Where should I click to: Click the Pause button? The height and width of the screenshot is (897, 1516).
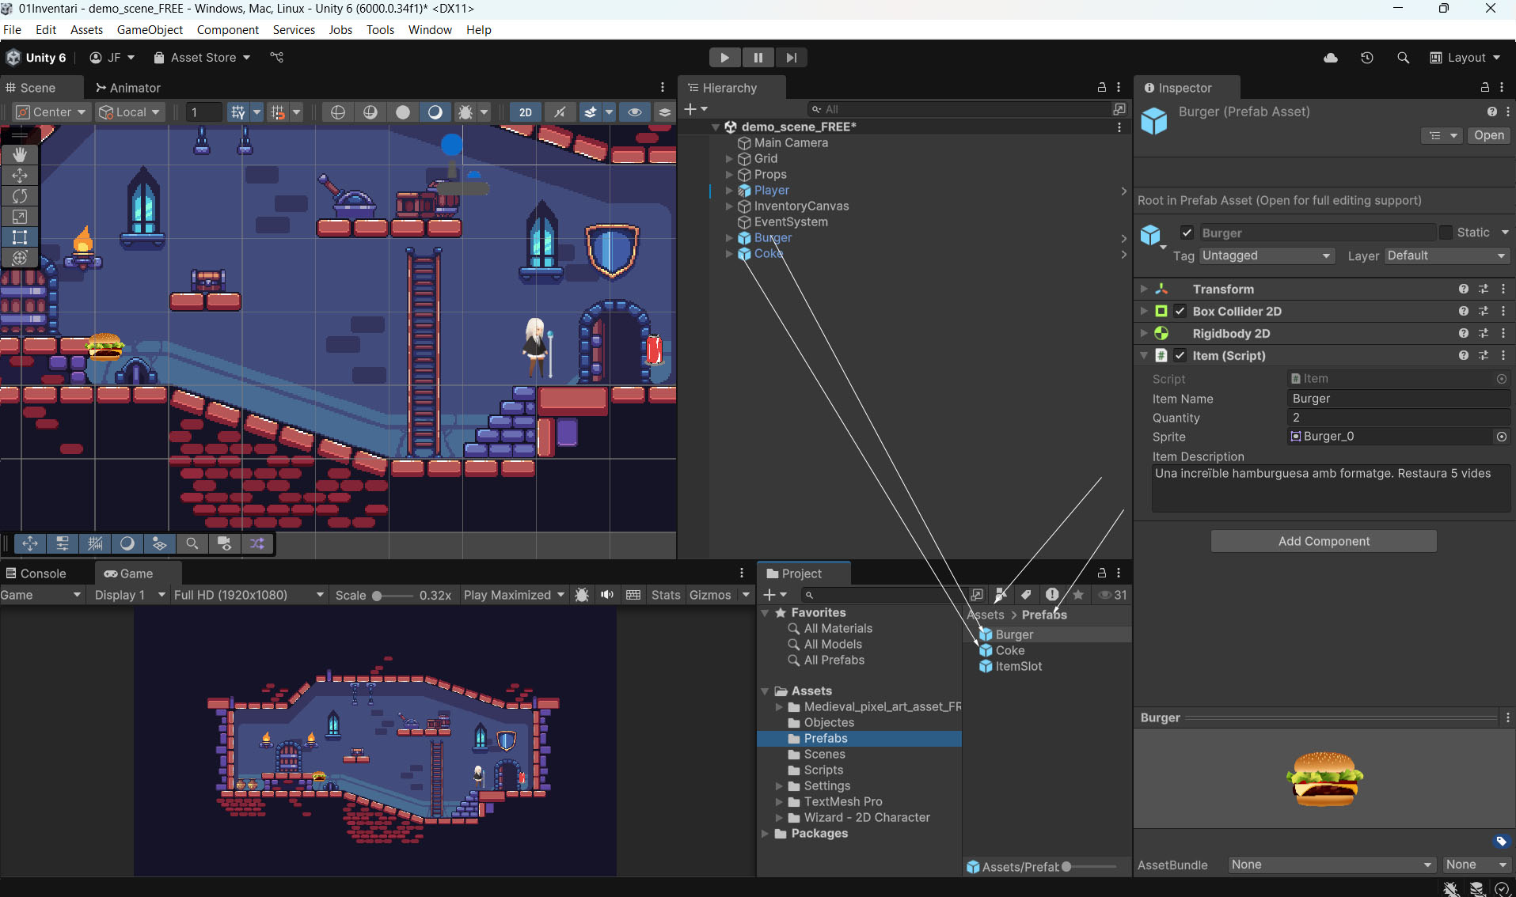(x=758, y=58)
